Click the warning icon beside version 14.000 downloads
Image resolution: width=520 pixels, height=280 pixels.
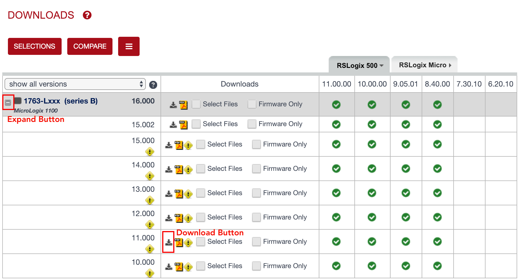pos(188,169)
